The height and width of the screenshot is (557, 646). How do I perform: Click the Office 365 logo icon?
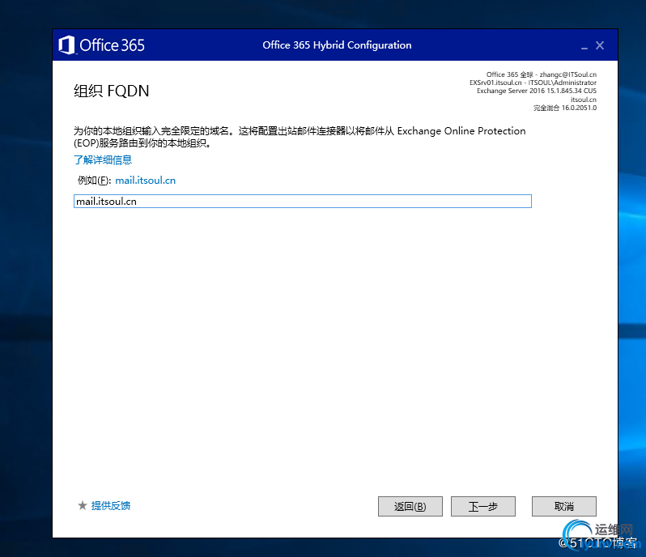[66, 45]
